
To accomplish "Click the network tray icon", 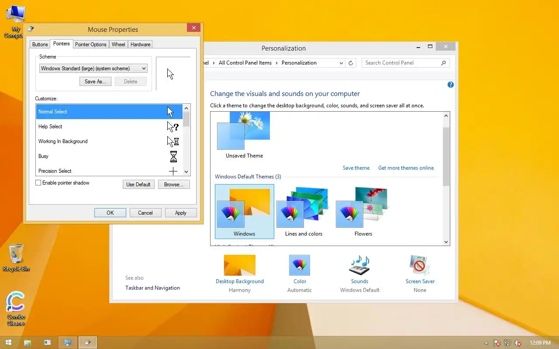I will click(507, 343).
